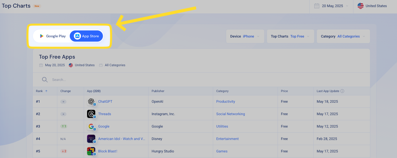Click the App (220) column header
Image resolution: width=397 pixels, height=158 pixels.
pyautogui.click(x=94, y=91)
